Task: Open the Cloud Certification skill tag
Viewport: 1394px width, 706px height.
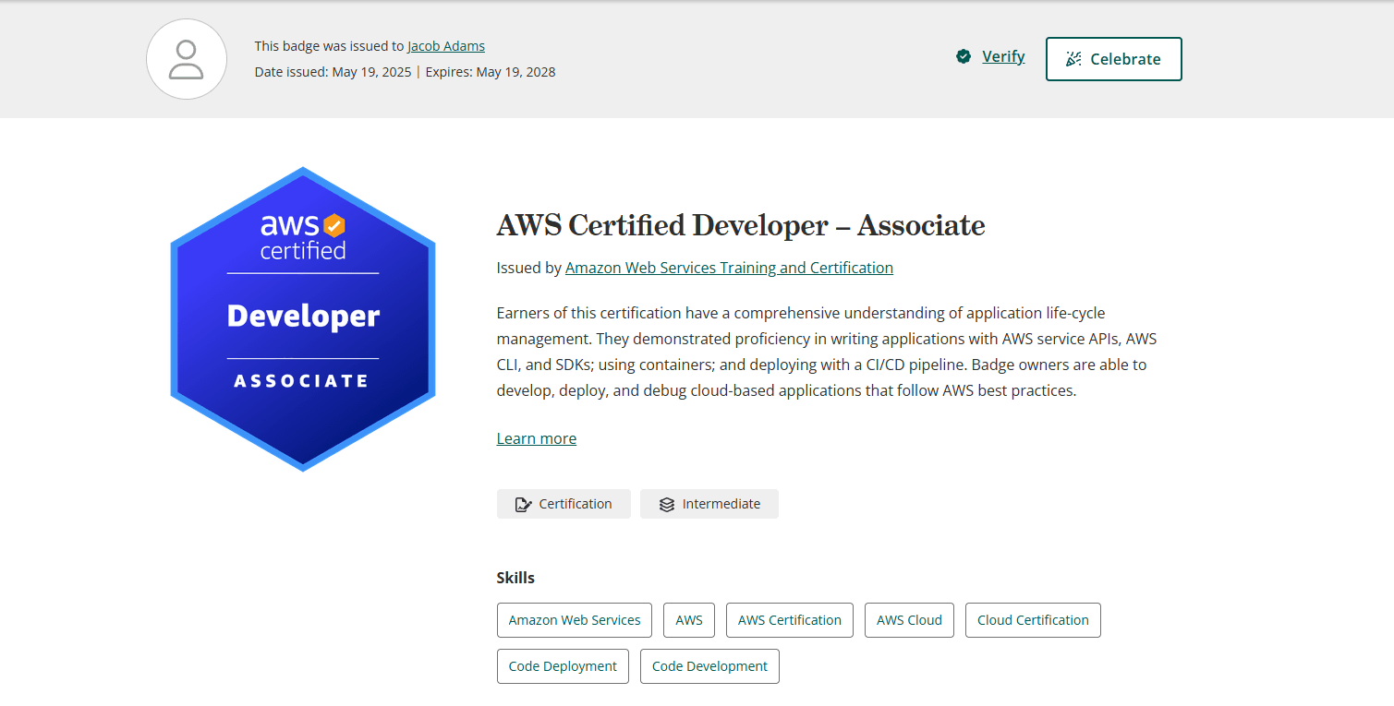Action: click(1033, 620)
